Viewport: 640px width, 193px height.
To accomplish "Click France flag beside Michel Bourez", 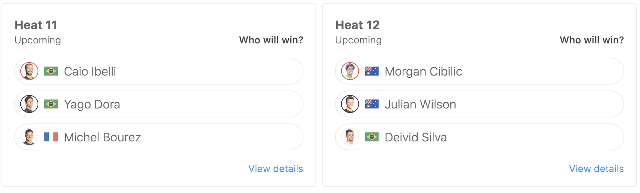I will click(51, 137).
